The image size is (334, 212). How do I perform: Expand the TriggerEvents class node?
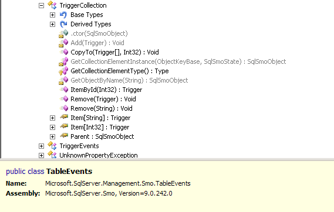tap(41, 146)
